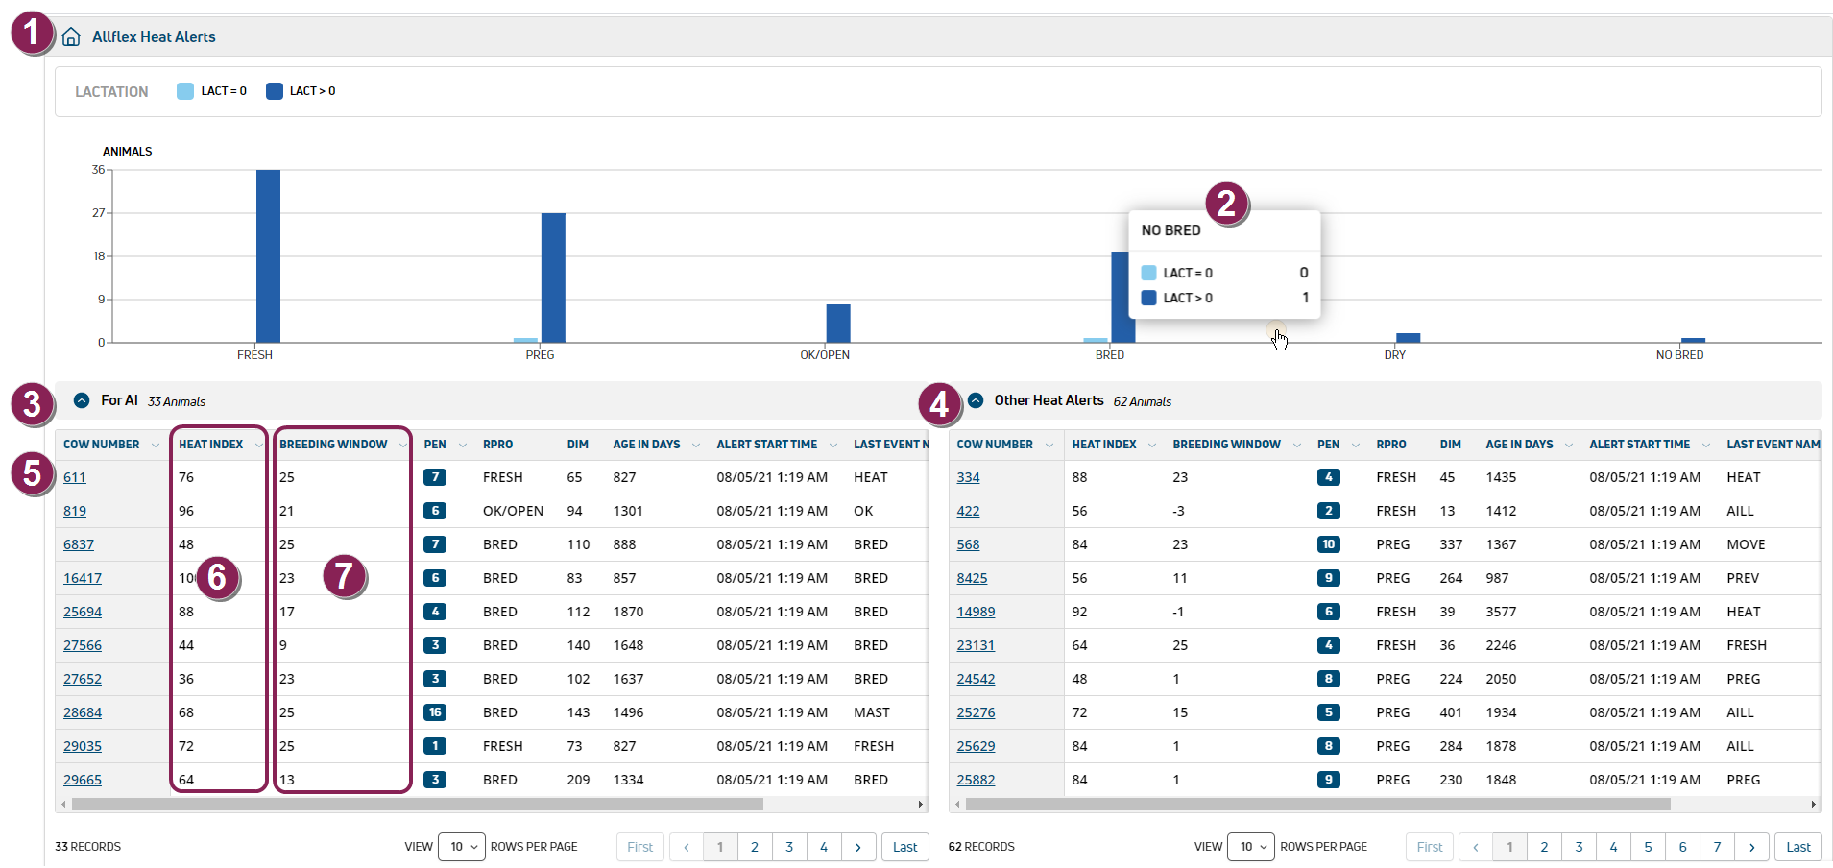This screenshot has height=868, width=1833.
Task: Open cow number 611 record
Action: click(x=75, y=477)
